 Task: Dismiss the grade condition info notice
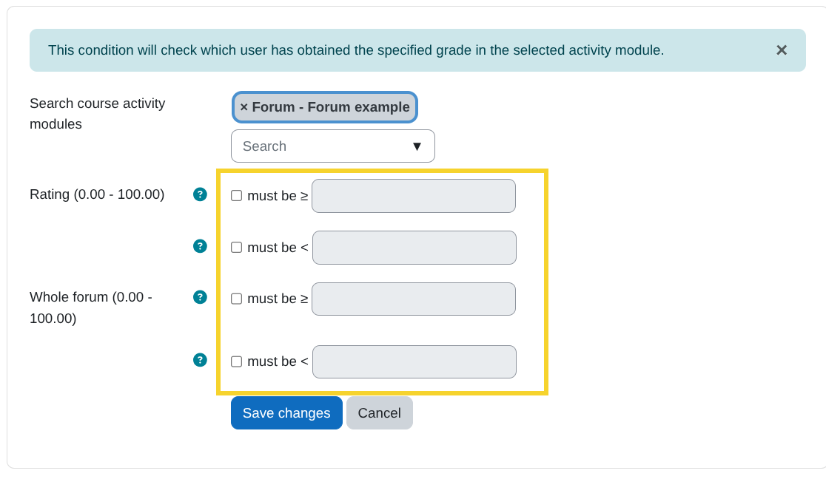coord(782,50)
